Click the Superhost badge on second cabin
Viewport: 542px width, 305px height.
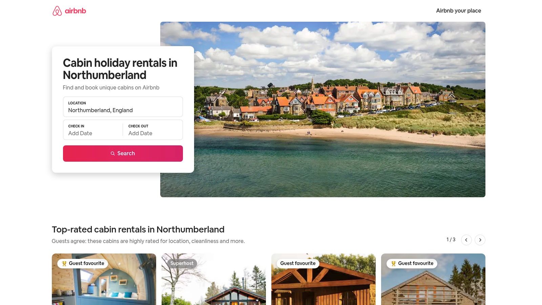click(x=182, y=263)
